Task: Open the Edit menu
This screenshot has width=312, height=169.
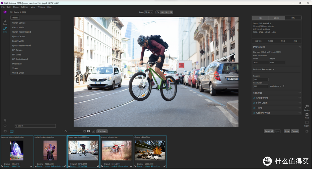Action: [9, 7]
